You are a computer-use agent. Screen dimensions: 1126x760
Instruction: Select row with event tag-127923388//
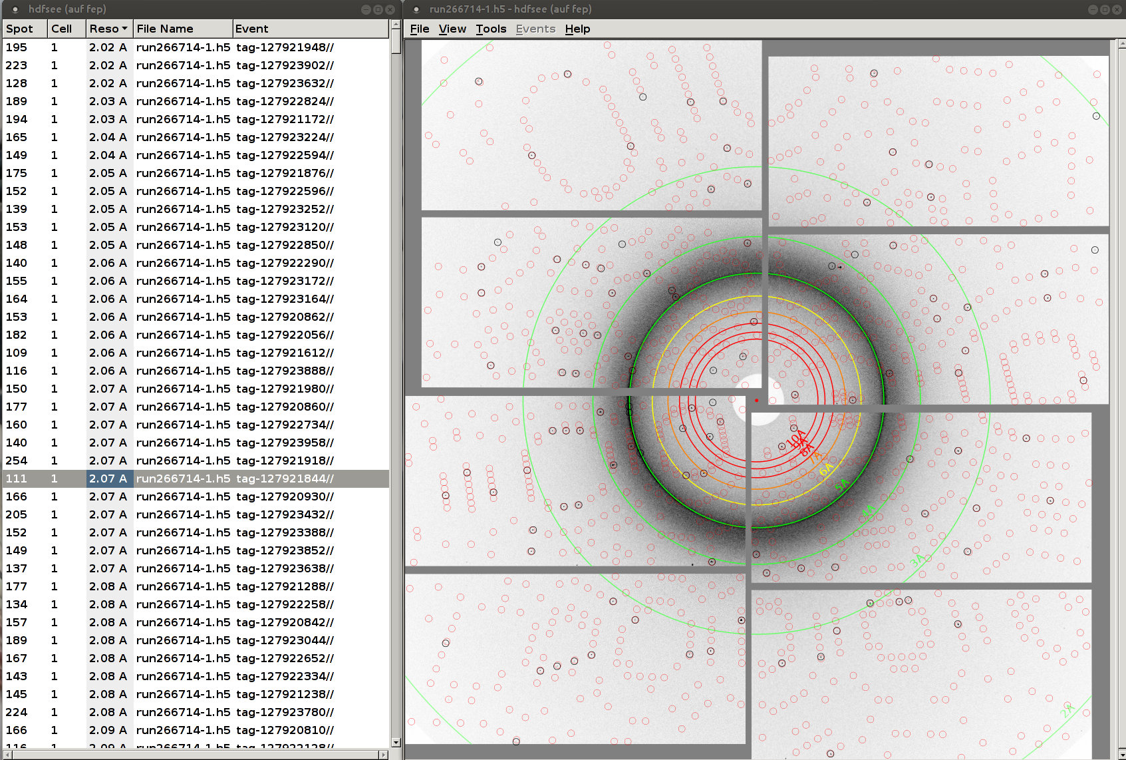tap(196, 532)
